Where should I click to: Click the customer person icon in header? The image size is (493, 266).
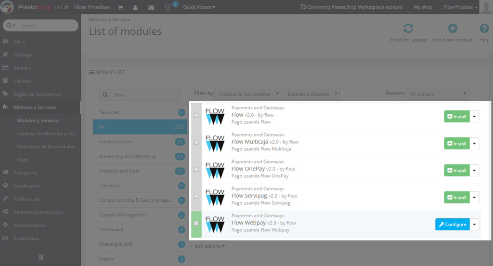click(x=135, y=7)
